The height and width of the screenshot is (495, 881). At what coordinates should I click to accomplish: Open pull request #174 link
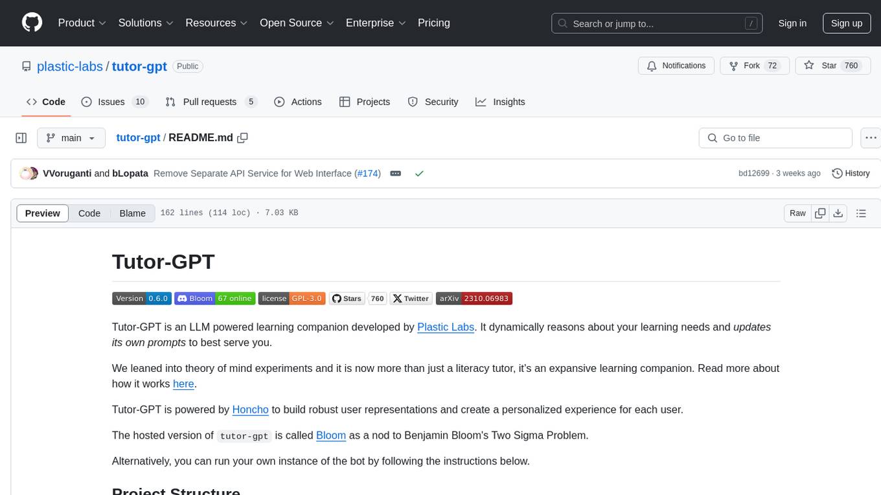tap(367, 174)
